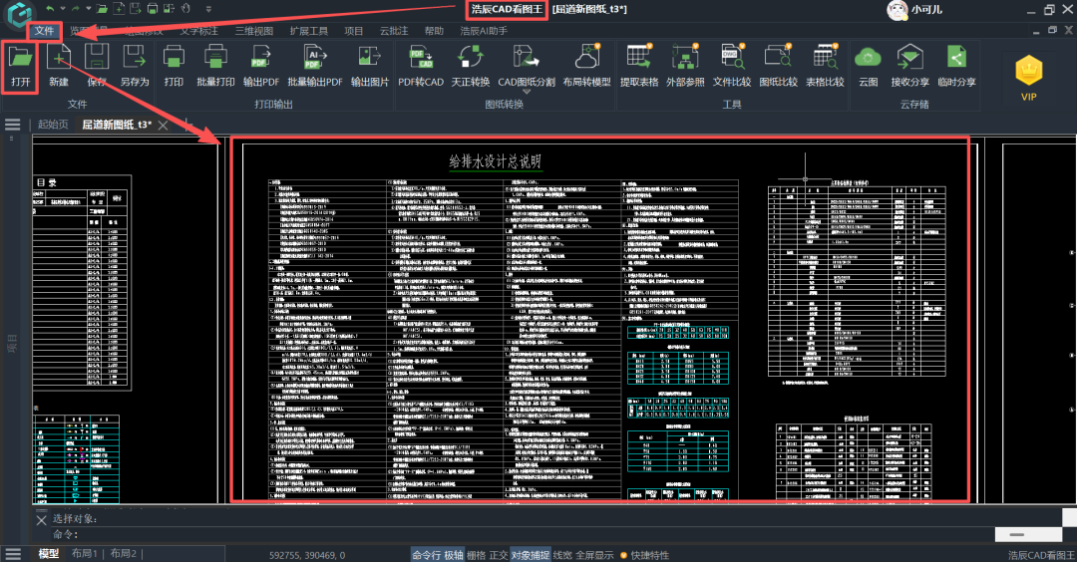Open 提取表格 table extraction tool
This screenshot has height=562, width=1077.
638,58
